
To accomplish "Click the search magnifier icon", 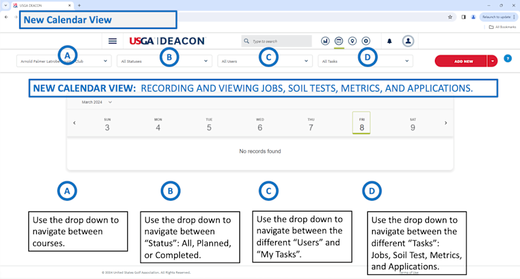I will pos(246,41).
